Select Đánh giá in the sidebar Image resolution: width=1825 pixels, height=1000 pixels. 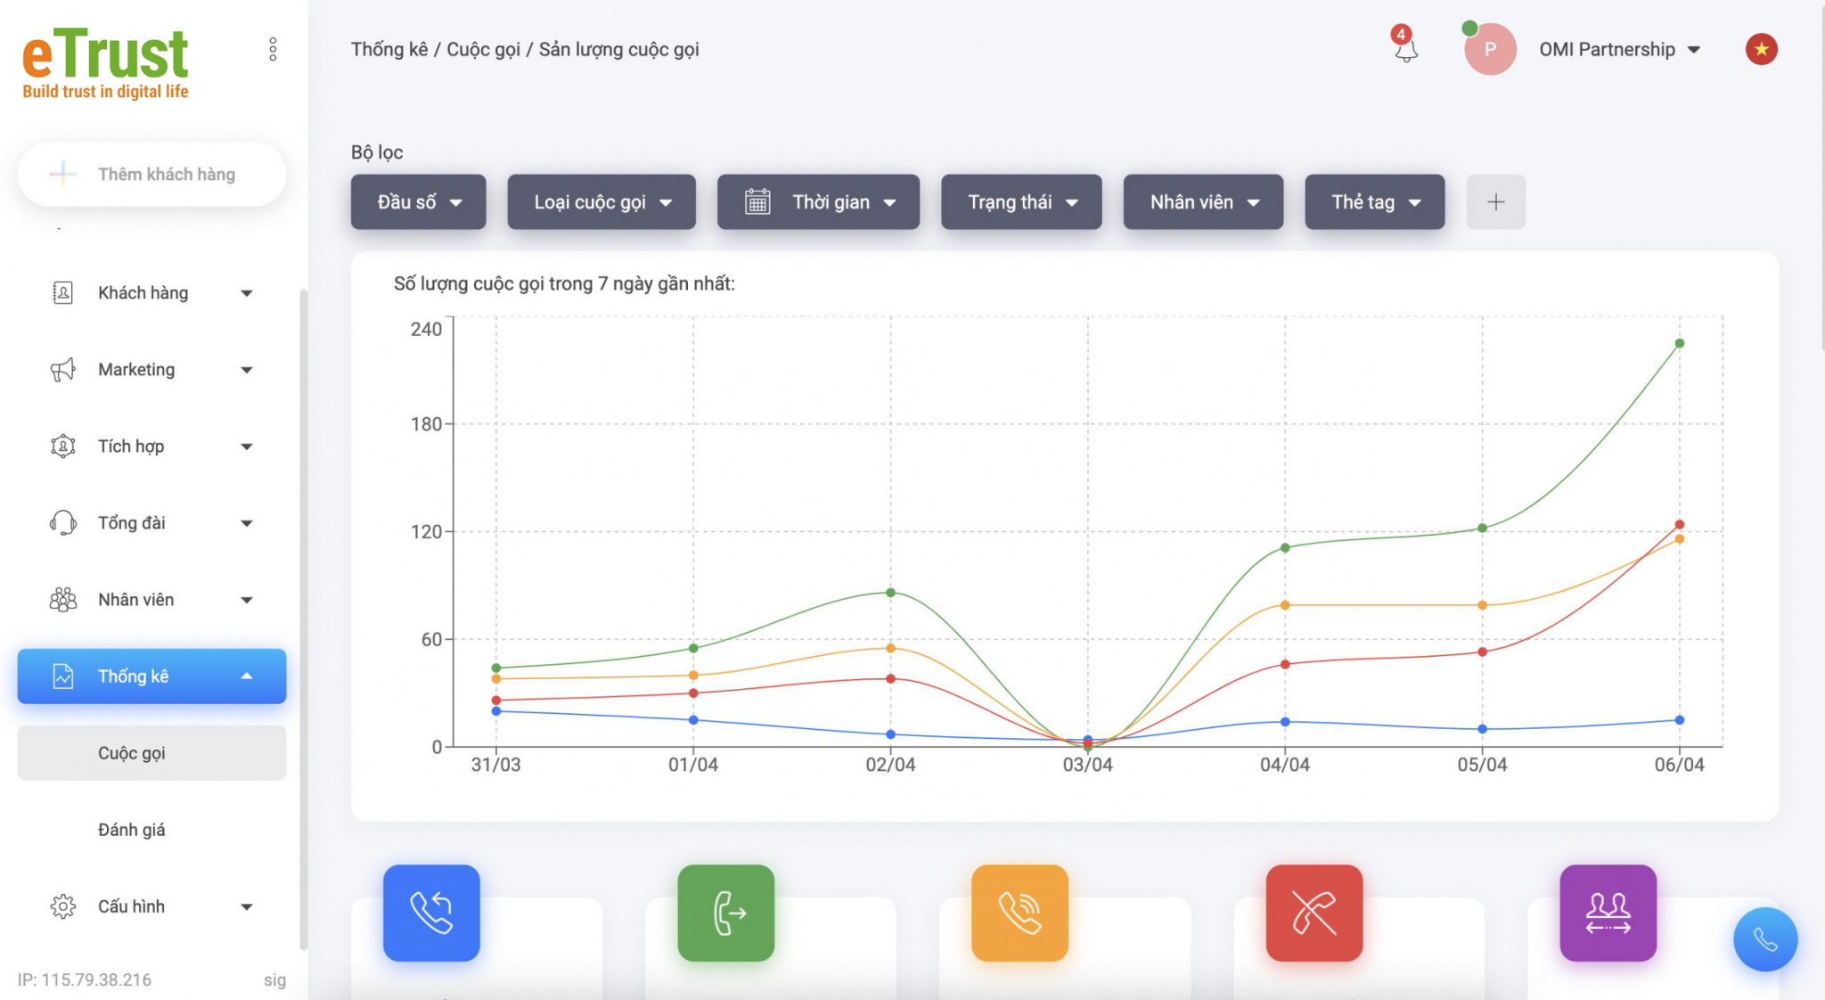132,830
